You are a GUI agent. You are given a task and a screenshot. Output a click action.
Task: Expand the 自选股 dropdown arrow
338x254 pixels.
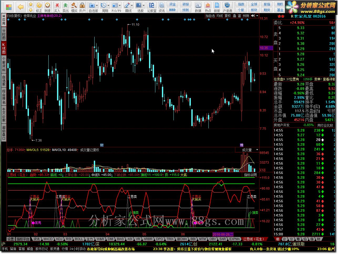pos(97,5)
